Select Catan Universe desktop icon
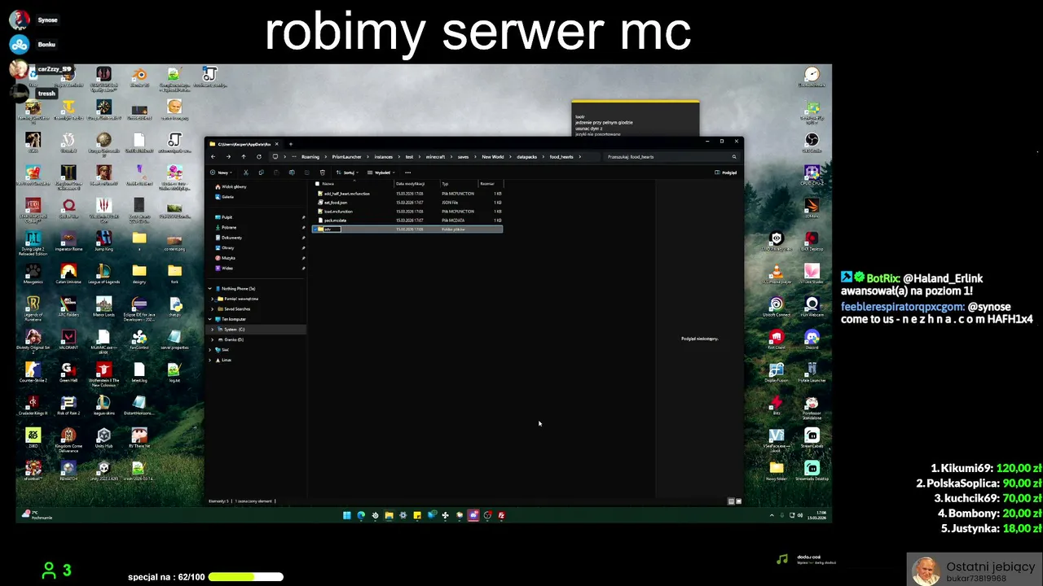The height and width of the screenshot is (586, 1043). coord(68,274)
